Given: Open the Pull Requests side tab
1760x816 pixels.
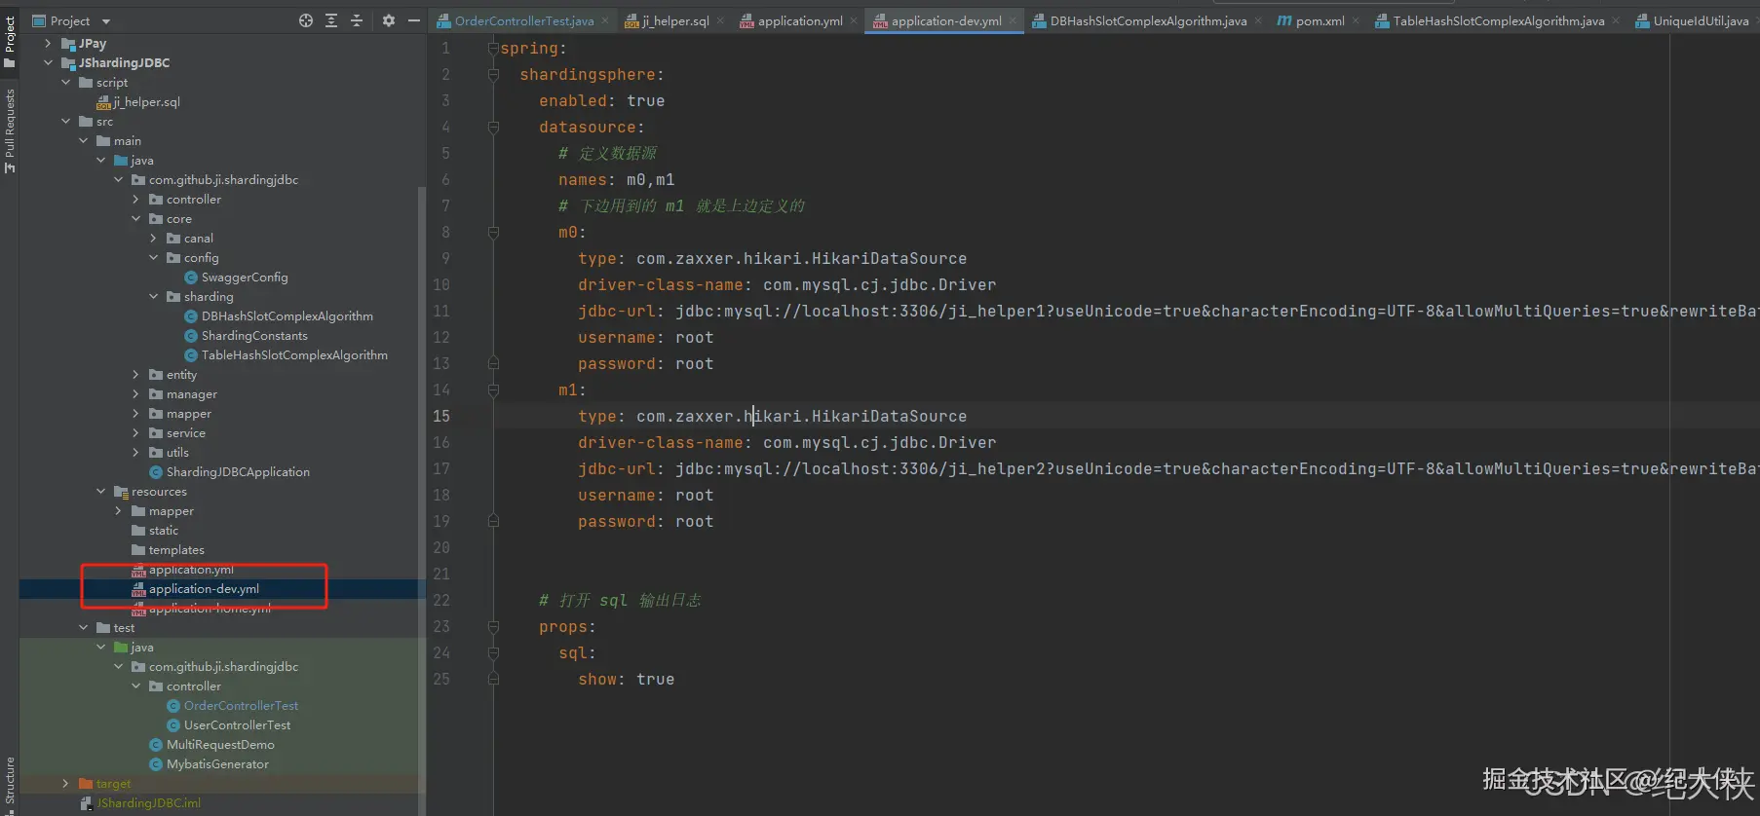Looking at the screenshot, I should (10, 130).
